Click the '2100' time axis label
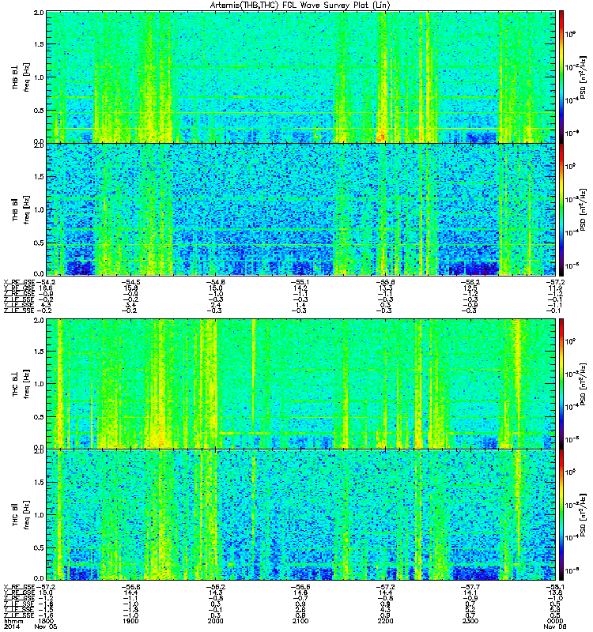Viewport: 593px width, 632px height. pyautogui.click(x=300, y=621)
